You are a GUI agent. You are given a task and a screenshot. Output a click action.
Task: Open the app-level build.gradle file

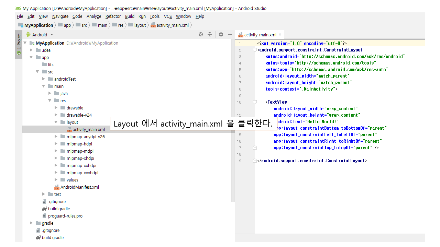click(x=59, y=209)
